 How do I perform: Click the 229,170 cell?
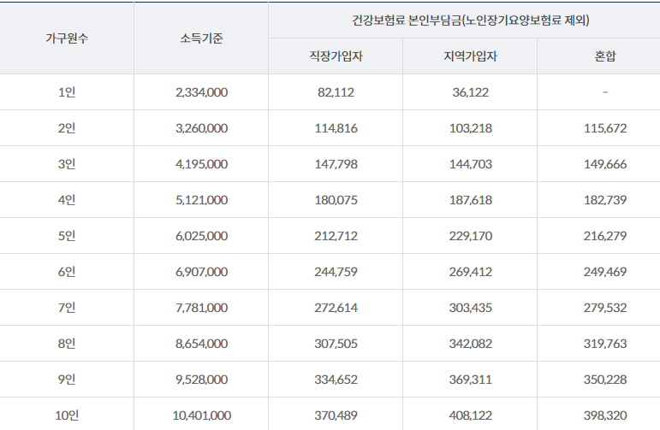(x=471, y=236)
